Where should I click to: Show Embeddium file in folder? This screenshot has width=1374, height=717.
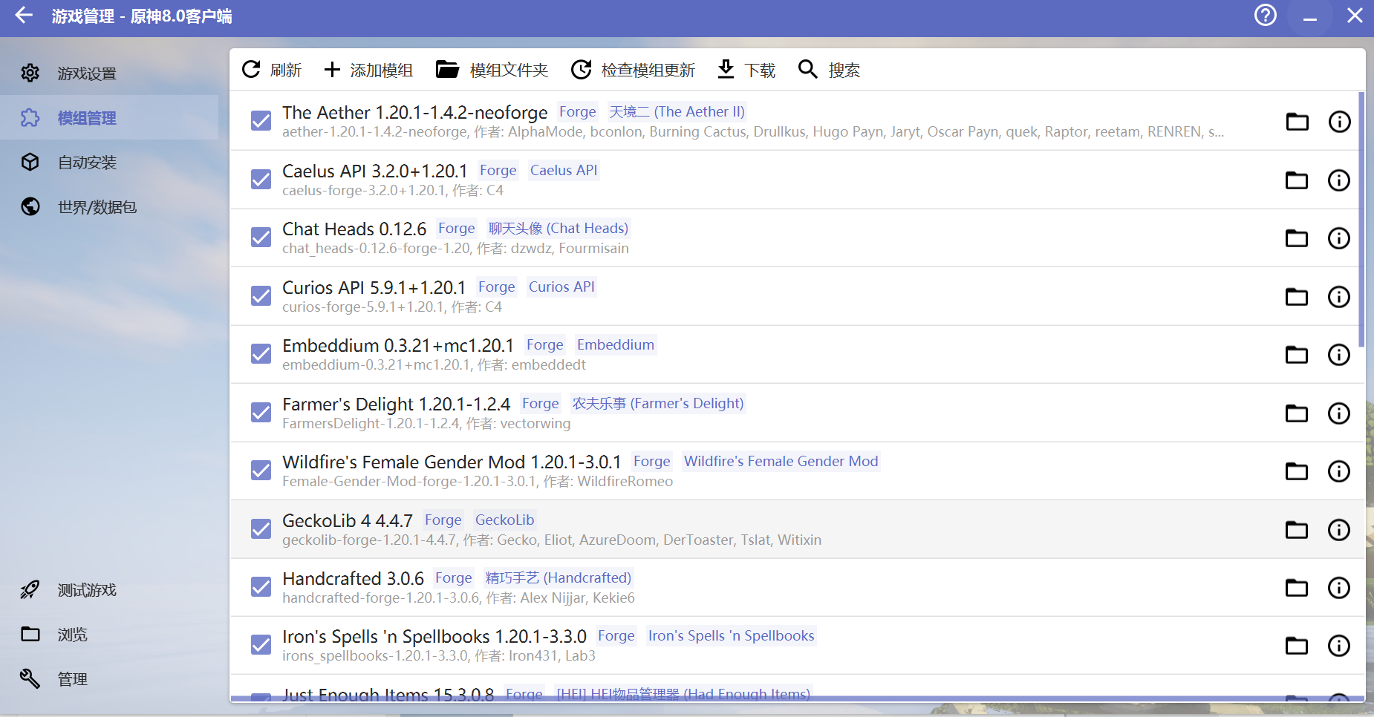pos(1297,354)
